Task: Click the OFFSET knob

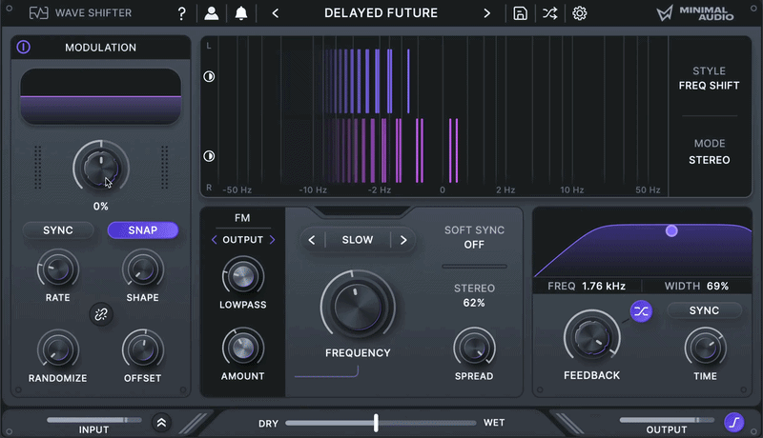Action: 142,349
